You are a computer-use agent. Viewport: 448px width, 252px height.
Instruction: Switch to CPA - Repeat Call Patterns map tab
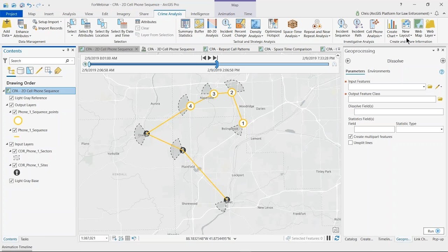click(230, 49)
